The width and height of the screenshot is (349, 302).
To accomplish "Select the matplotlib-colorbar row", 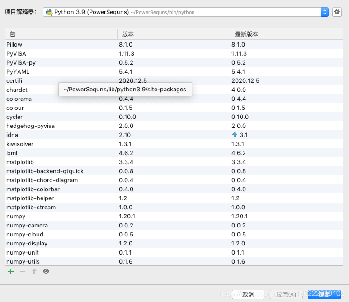I will click(x=174, y=189).
